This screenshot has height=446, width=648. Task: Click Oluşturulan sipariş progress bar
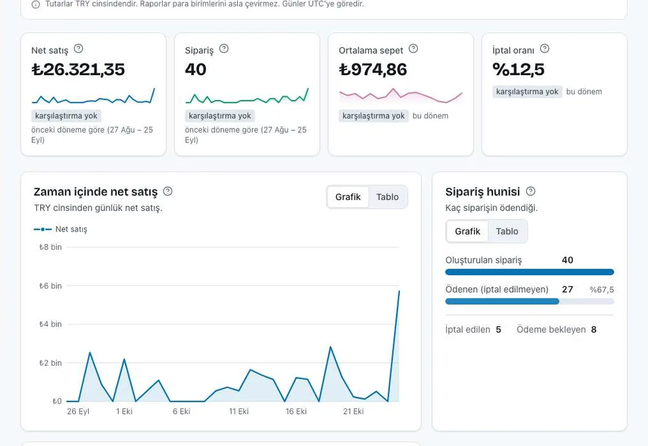(529, 272)
